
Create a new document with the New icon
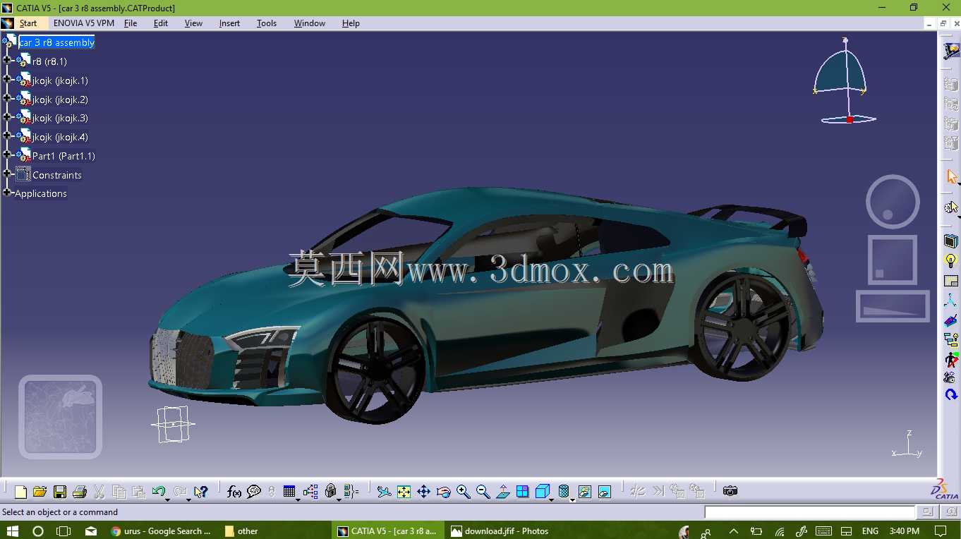[20, 492]
